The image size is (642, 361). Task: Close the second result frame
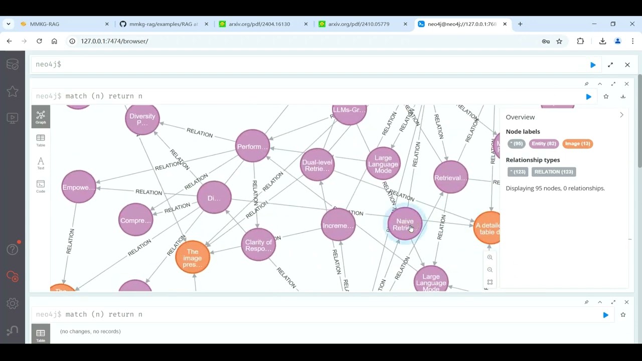coord(626,302)
